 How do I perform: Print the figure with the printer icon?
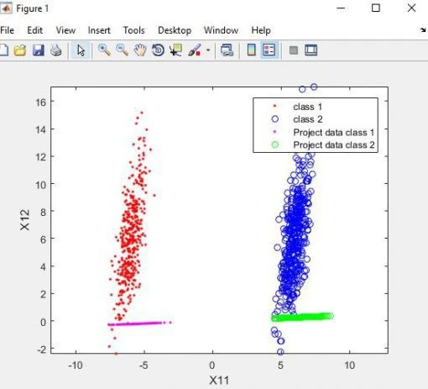pos(56,50)
